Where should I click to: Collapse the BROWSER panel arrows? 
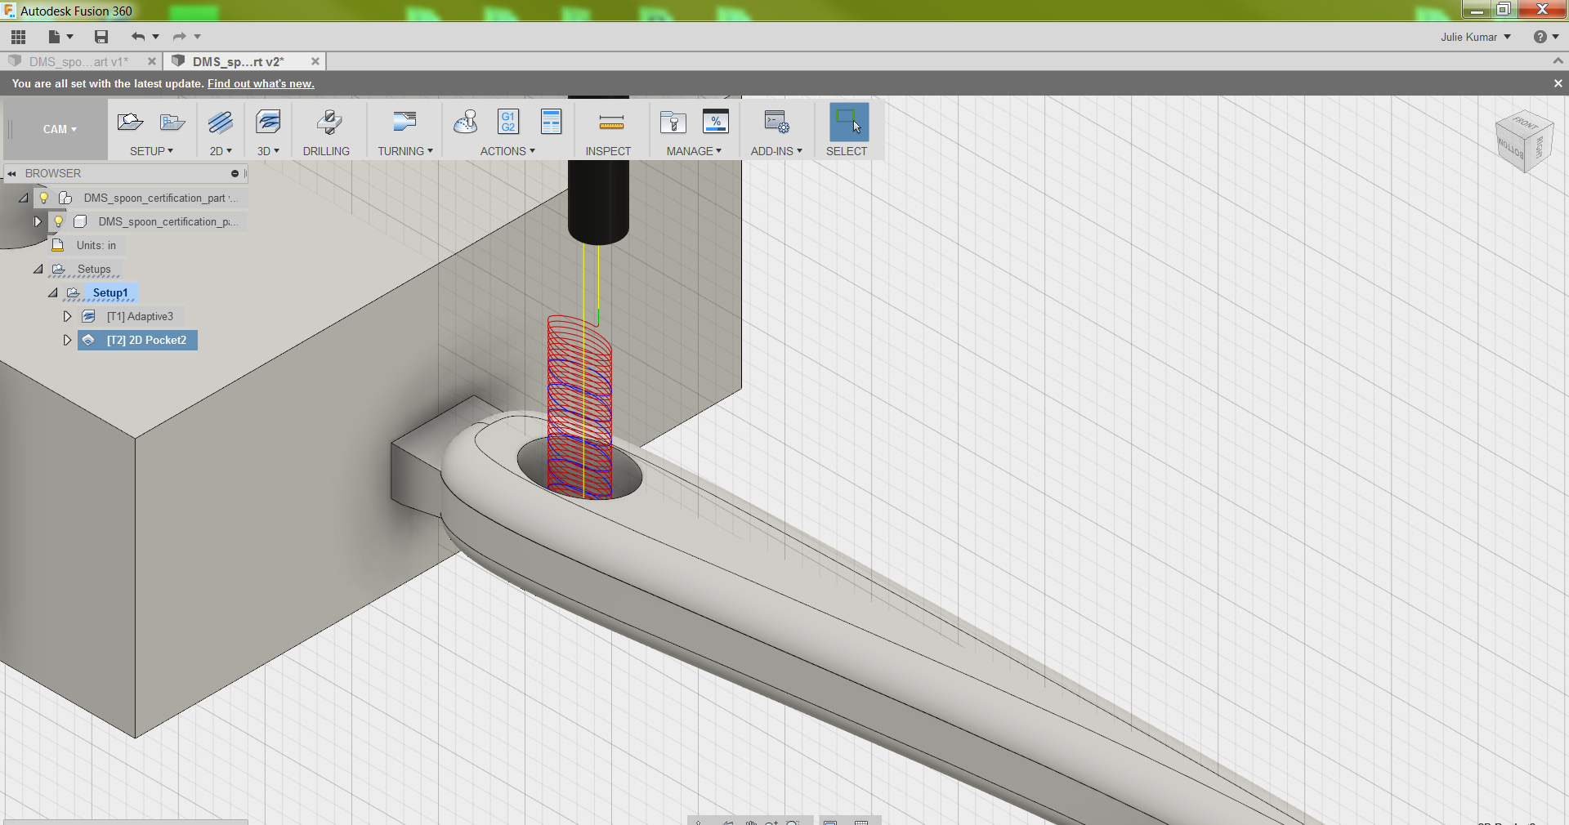(11, 173)
